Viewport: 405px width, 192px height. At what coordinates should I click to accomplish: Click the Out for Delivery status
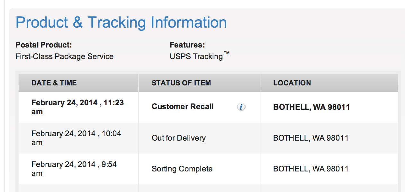point(178,138)
